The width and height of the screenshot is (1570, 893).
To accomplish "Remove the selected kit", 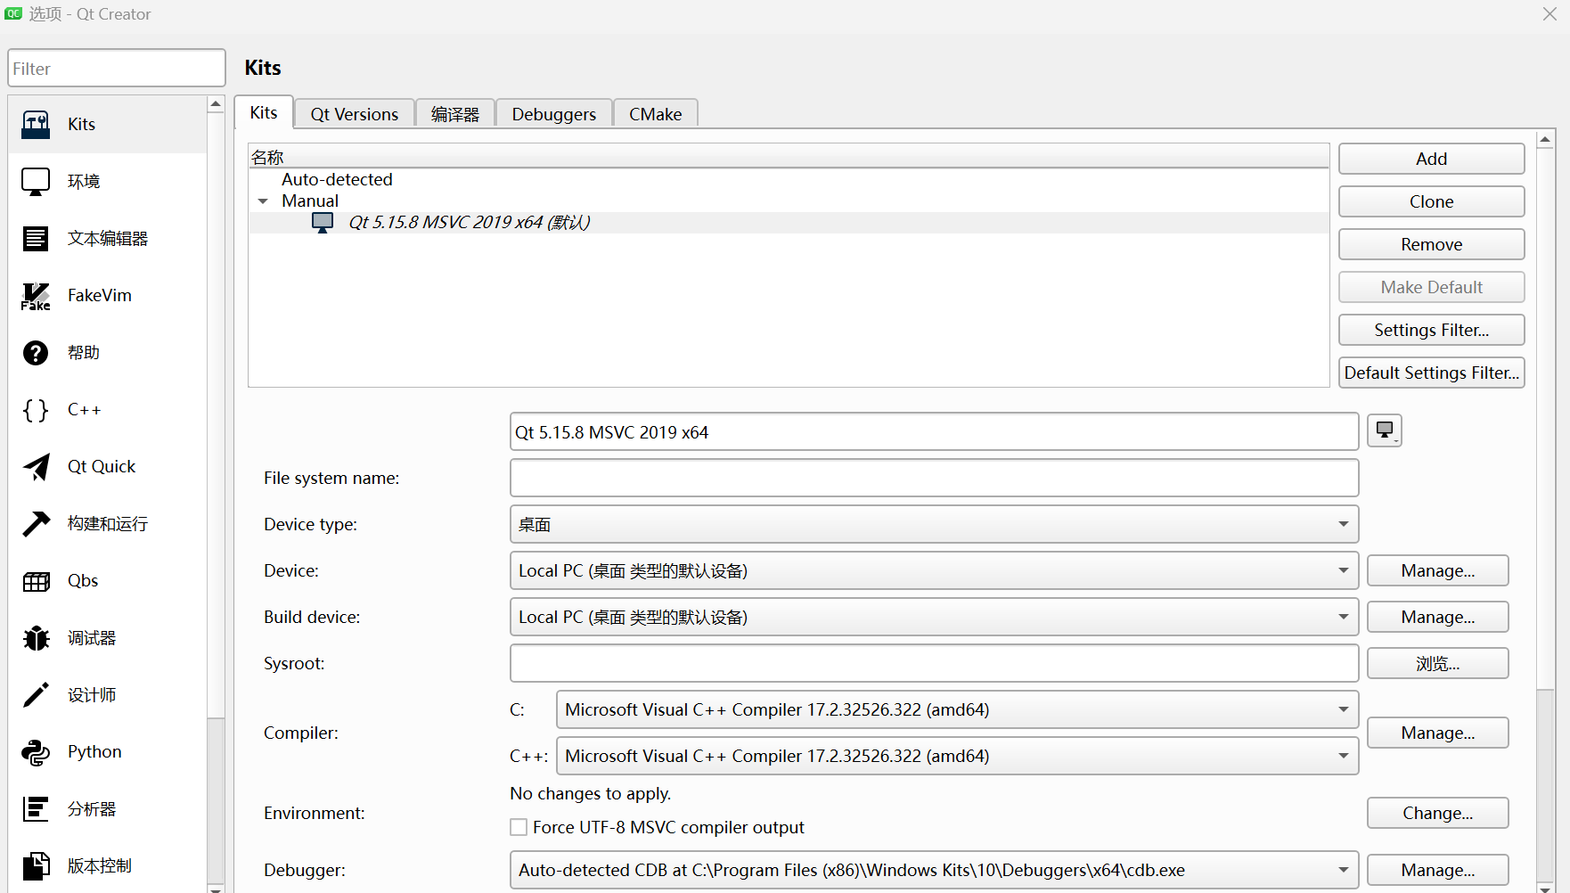I will point(1432,244).
